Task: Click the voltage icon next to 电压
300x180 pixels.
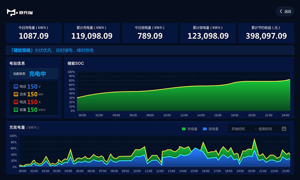Action: coord(15,86)
